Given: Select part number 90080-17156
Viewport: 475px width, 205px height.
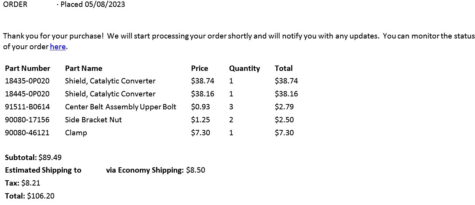Looking at the screenshot, I should pos(27,120).
